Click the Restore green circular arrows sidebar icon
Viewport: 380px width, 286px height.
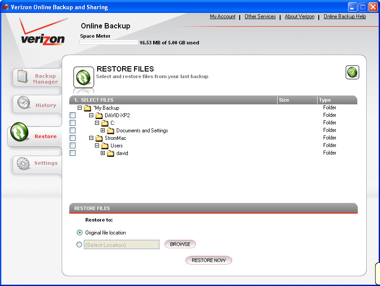[x=19, y=132]
